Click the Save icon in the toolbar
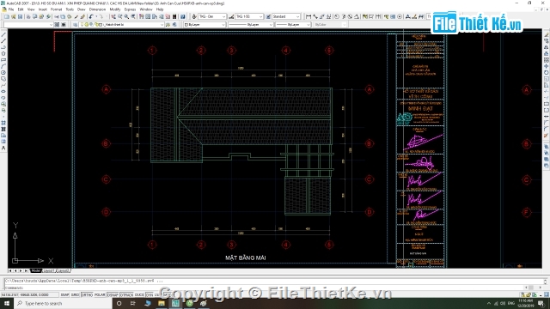Screen dimensions: 550x309 pyautogui.click(x=20, y=16)
